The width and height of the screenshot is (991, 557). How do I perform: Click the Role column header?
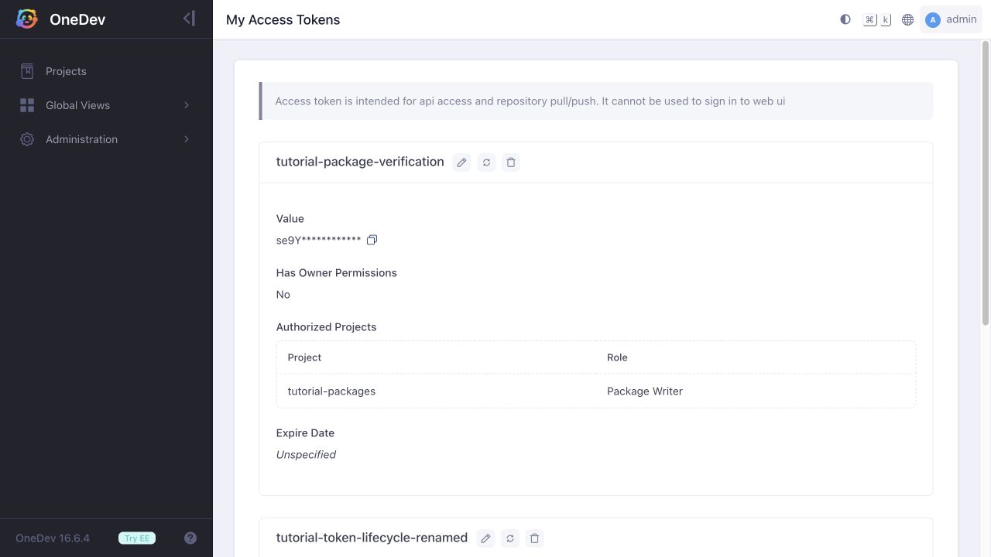(x=617, y=357)
